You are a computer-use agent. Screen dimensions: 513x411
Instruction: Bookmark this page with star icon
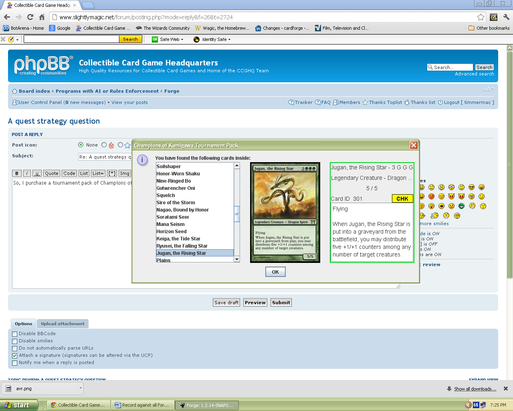click(x=481, y=17)
